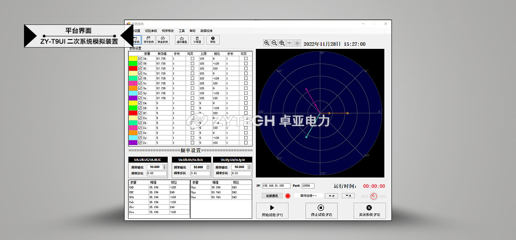Open the 试验参数 menu
This screenshot has width=516, height=240.
151,31
